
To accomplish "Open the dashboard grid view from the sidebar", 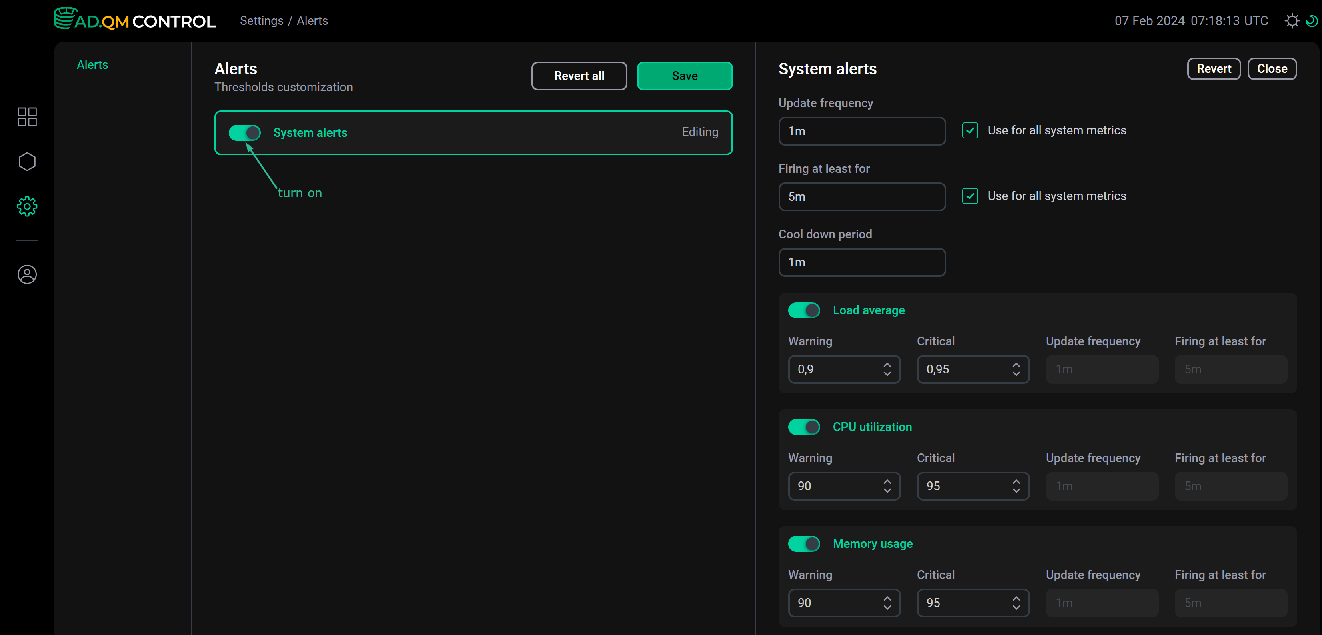I will [27, 117].
